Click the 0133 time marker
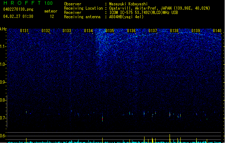 [x=67, y=31]
